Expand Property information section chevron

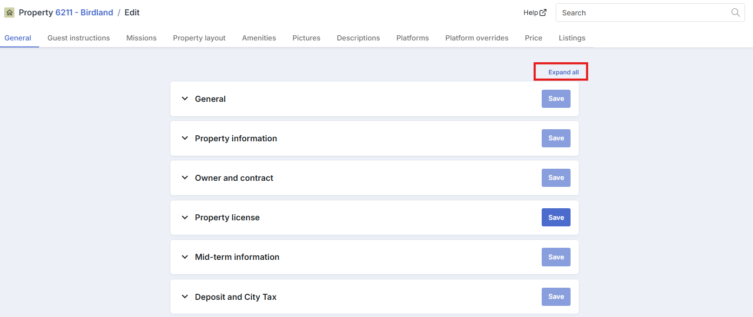[x=185, y=138]
